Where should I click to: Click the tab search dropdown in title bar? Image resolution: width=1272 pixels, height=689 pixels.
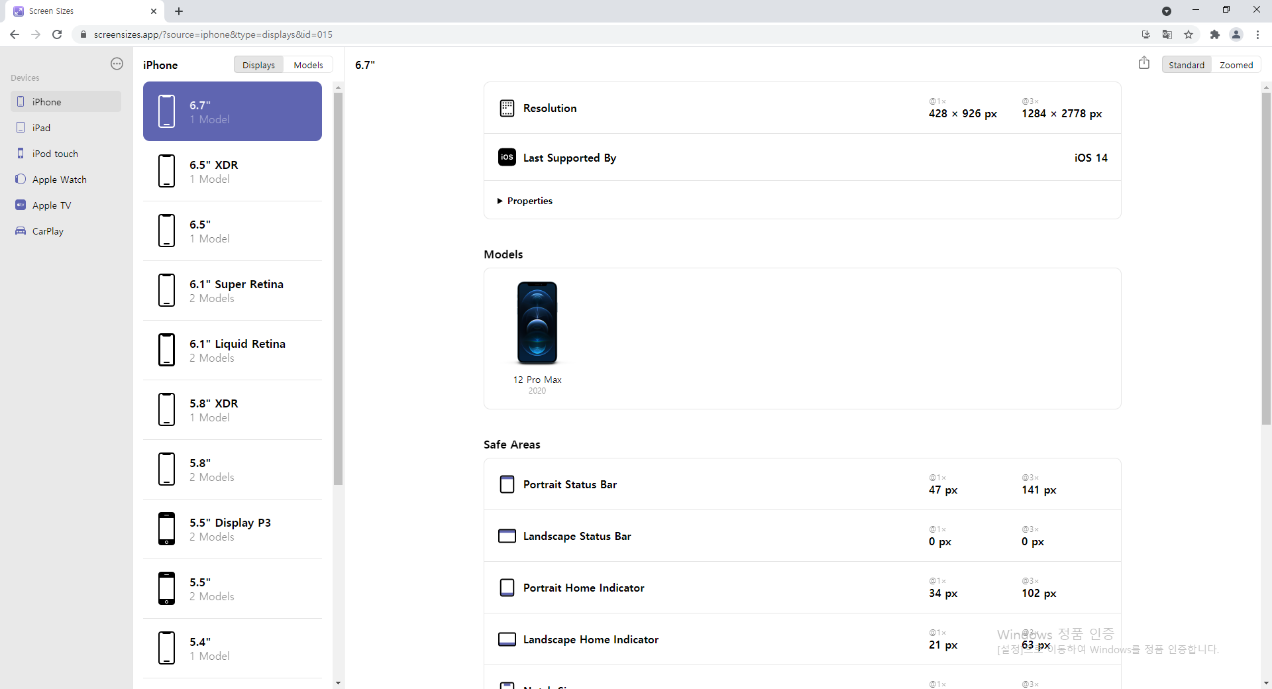tap(1167, 11)
